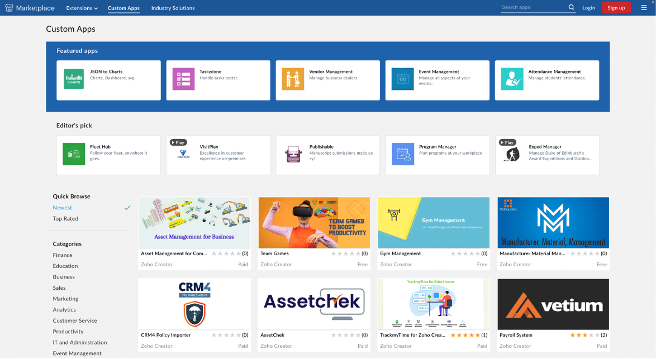This screenshot has width=656, height=359.
Task: Open the Fleet Hub green icon
Action: (x=74, y=154)
